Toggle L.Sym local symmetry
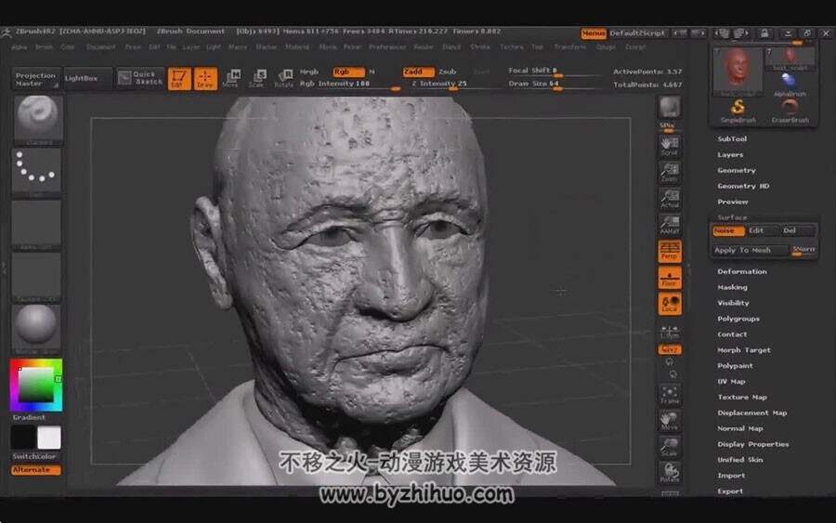The width and height of the screenshot is (836, 523). (x=670, y=333)
